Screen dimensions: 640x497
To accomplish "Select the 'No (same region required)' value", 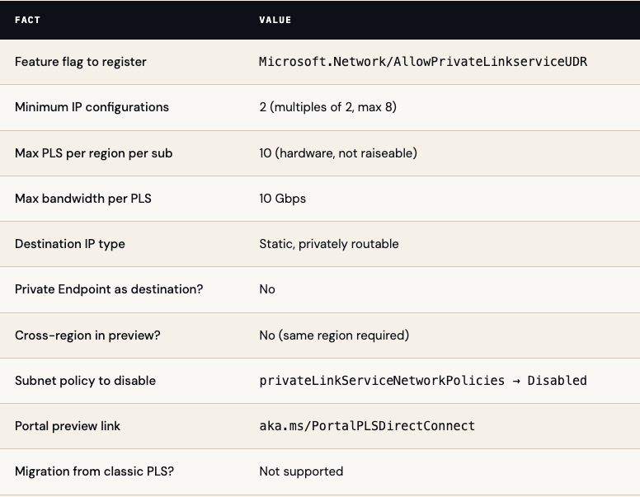I will 334,335.
